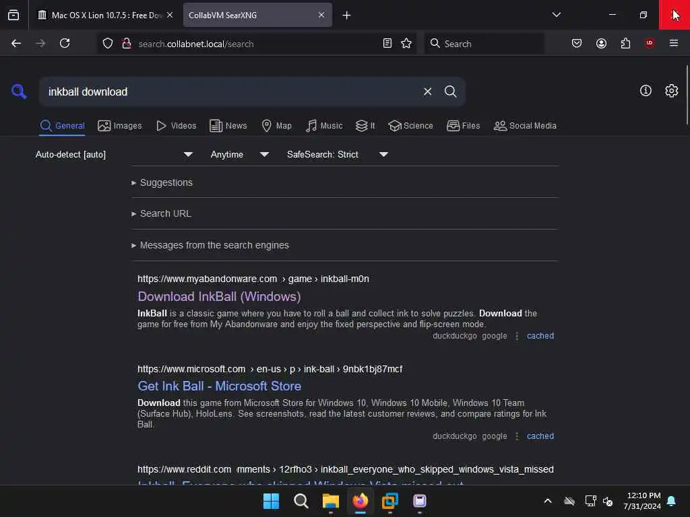
Task: Open VirtualBox-style taskbar app icon
Action: (x=390, y=501)
